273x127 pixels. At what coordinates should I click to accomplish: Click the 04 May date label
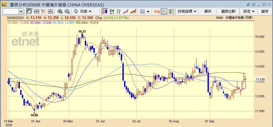click(69, 121)
